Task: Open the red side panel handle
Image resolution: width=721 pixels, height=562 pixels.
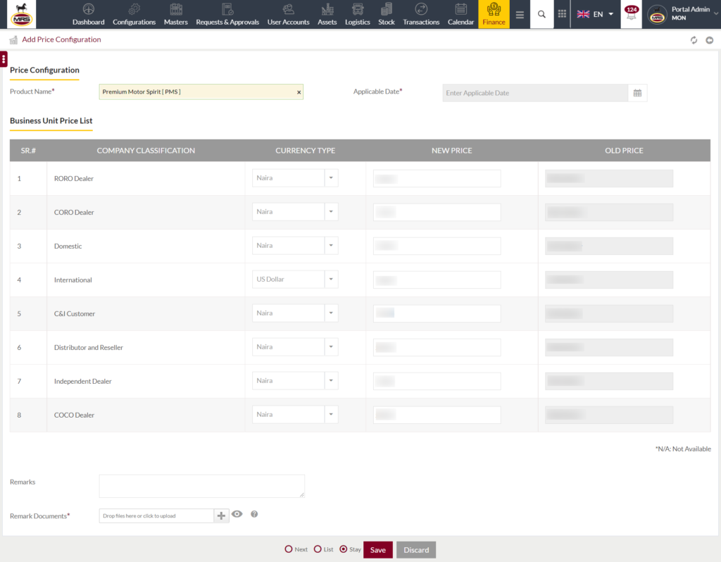Action: (x=4, y=59)
